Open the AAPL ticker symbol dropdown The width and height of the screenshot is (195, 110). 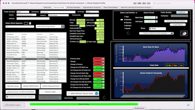pos(182,12)
